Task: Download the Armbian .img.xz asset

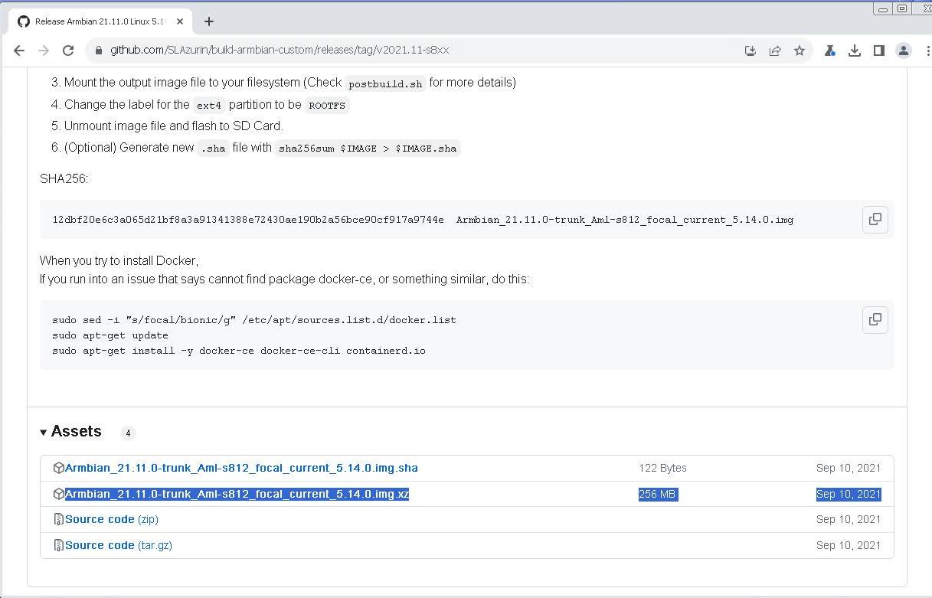Action: point(237,494)
